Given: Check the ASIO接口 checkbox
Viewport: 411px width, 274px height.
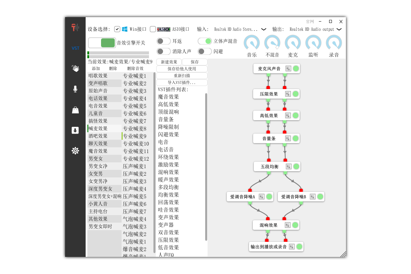Looking at the screenshot, I should pos(153,29).
